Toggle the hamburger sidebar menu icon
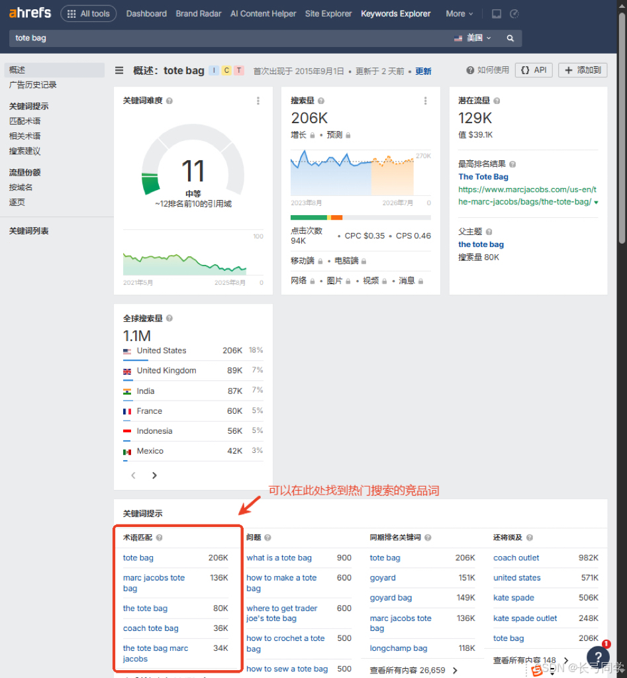Screen dimensions: 627x678 (119, 70)
